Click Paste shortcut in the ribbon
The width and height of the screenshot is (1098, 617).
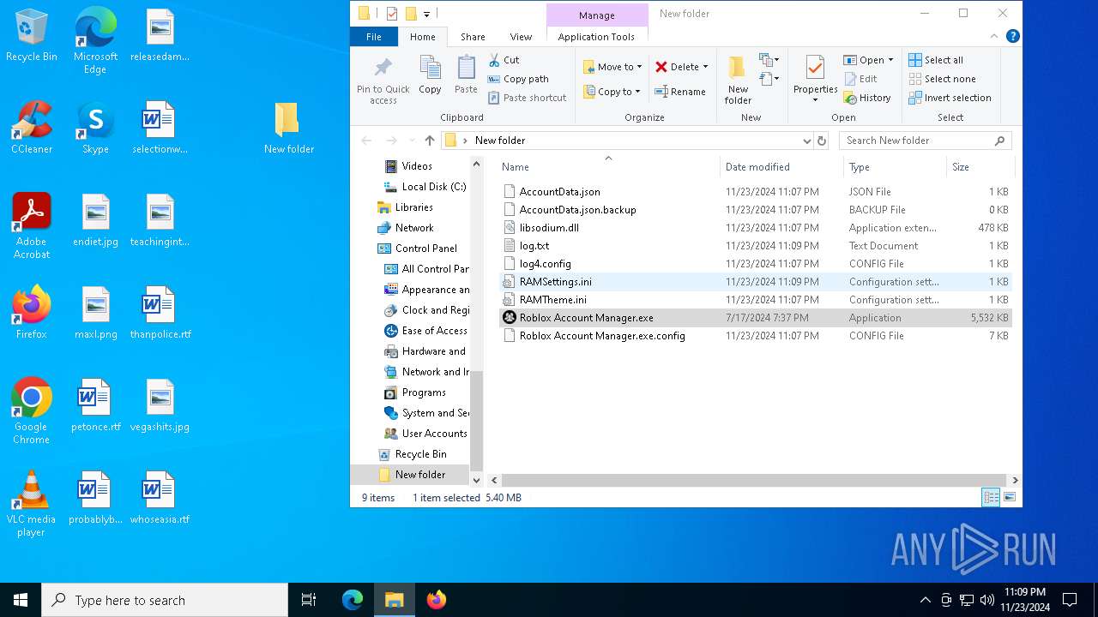point(527,98)
